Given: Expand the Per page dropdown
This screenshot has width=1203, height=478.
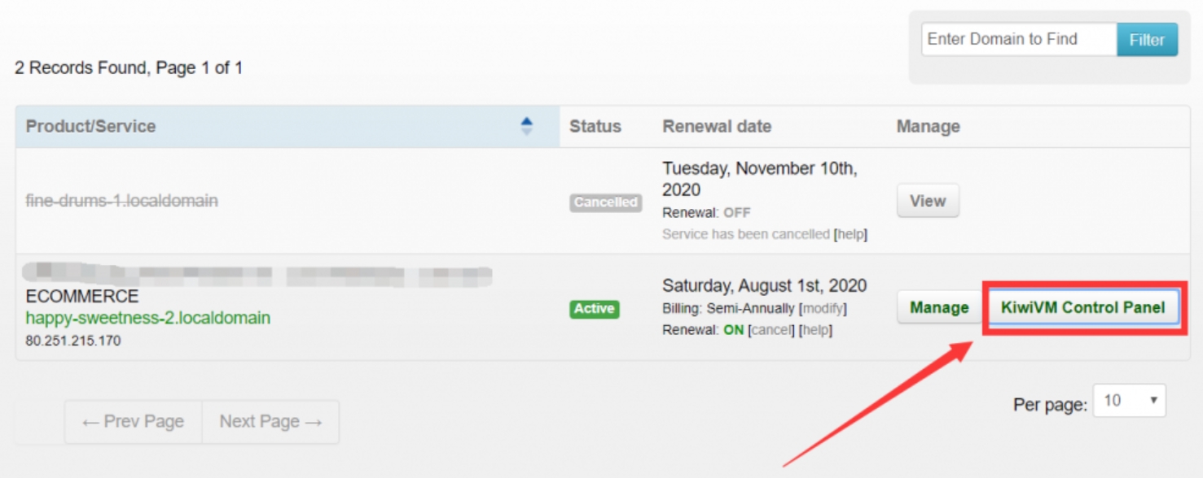Looking at the screenshot, I should point(1129,401).
